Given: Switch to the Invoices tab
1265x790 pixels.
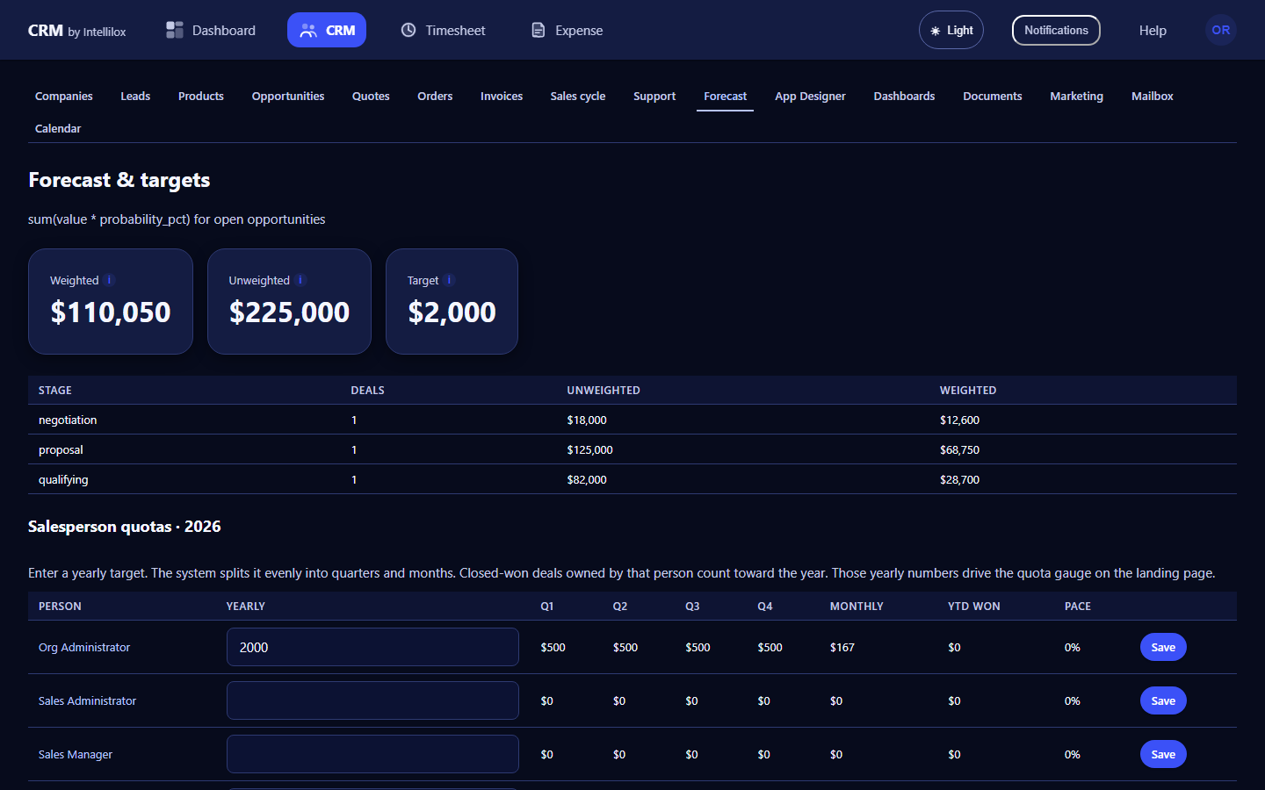Looking at the screenshot, I should 502,97.
